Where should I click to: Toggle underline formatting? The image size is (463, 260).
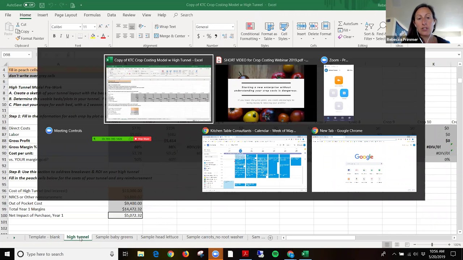67,36
